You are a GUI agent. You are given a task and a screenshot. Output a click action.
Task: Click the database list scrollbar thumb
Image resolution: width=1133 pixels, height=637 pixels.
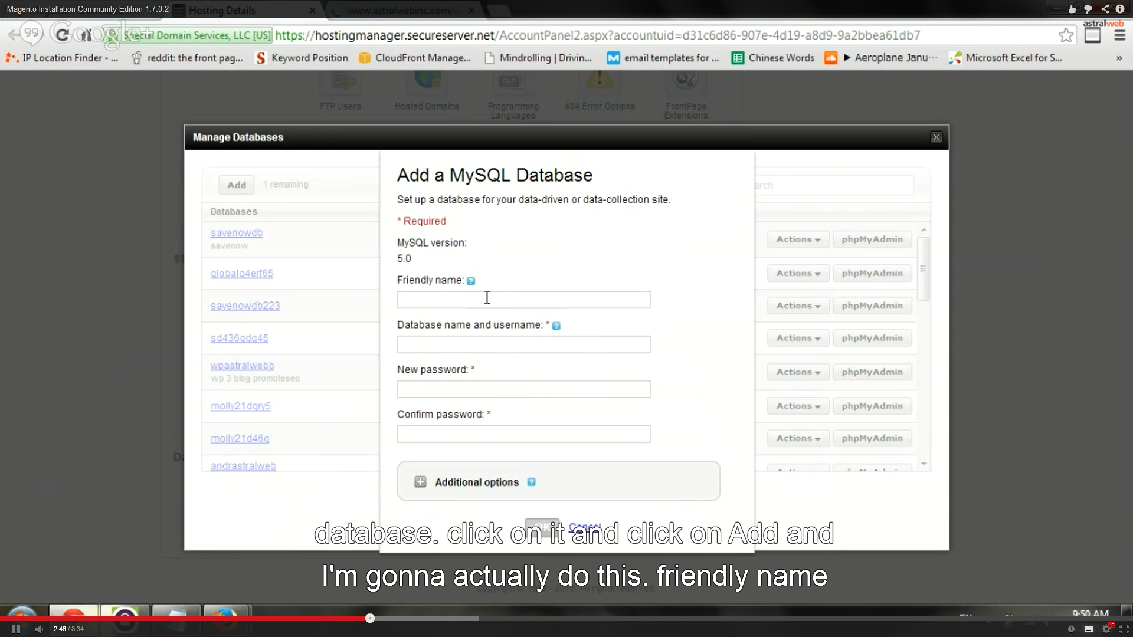[924, 269]
